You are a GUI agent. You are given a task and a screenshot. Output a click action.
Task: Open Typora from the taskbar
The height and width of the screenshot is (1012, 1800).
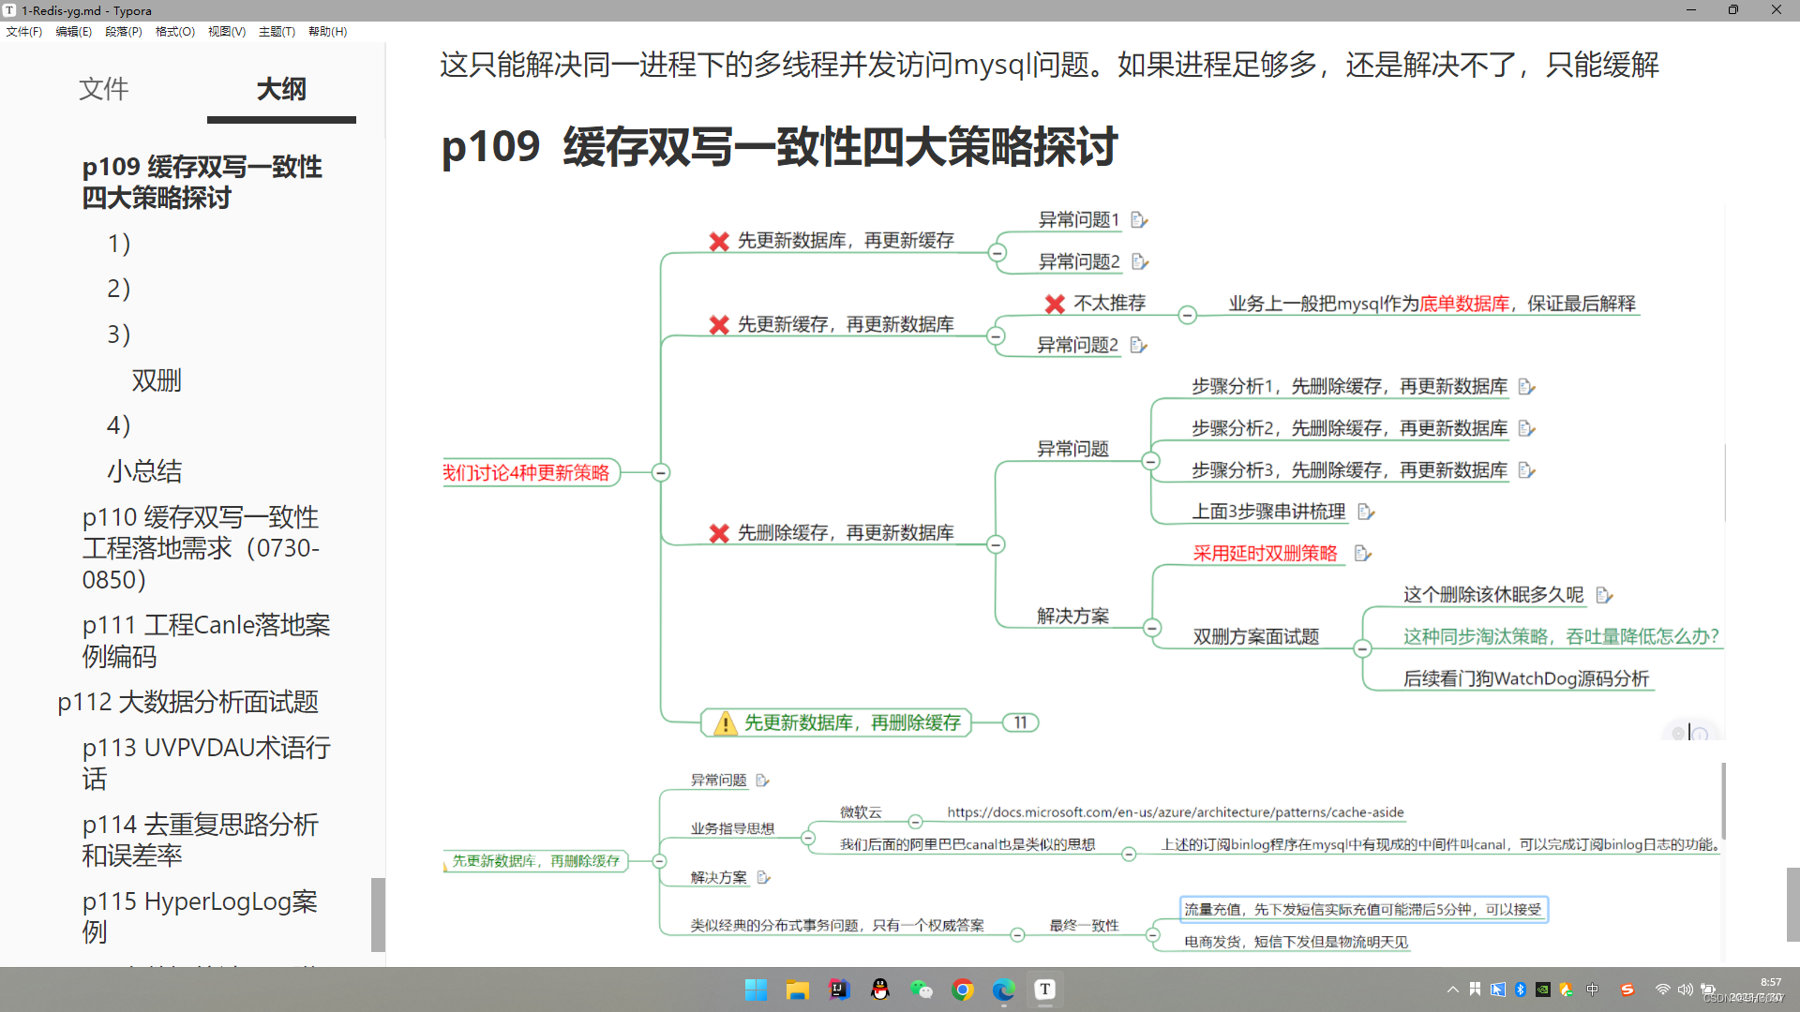coord(1044,990)
